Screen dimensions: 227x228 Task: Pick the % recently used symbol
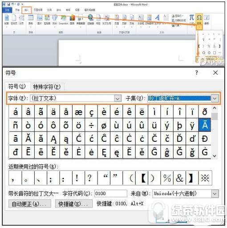point(167,178)
